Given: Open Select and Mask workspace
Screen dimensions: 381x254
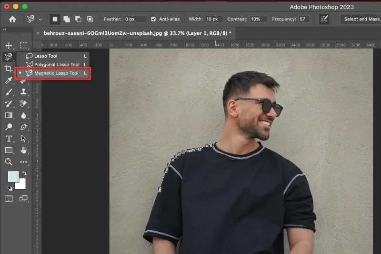Looking at the screenshot, I should coord(361,19).
